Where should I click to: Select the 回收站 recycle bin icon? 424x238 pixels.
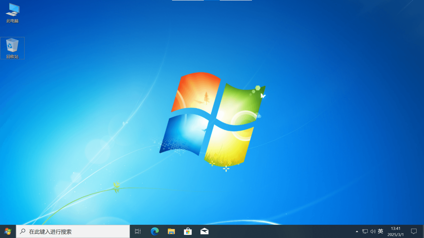click(x=12, y=48)
